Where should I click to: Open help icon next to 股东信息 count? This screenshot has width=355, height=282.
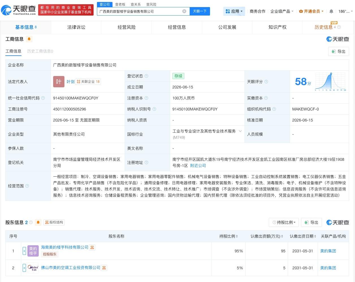click(31, 222)
